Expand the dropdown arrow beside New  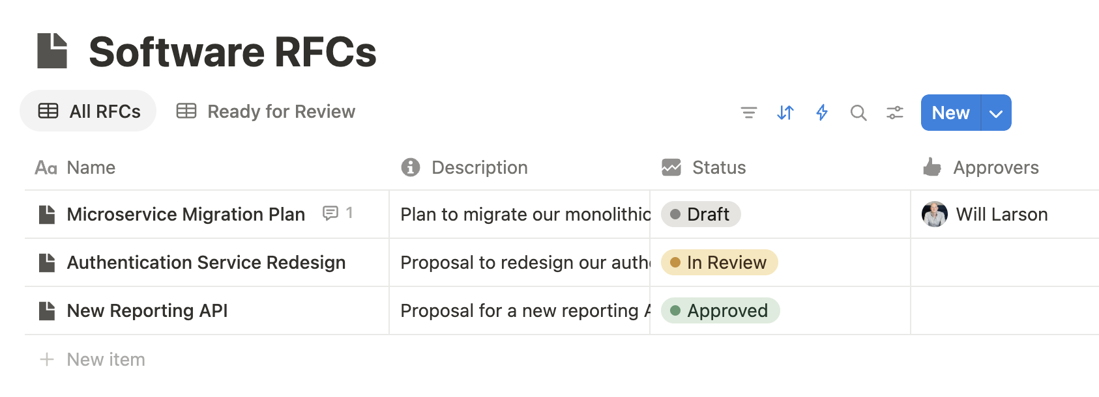996,113
